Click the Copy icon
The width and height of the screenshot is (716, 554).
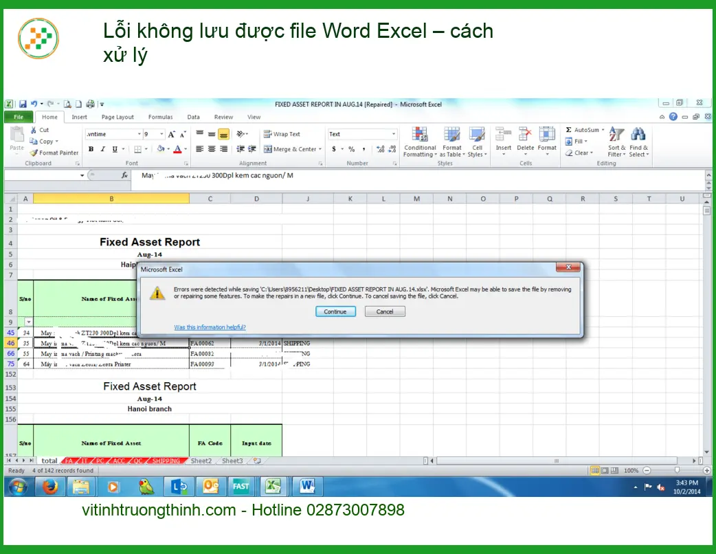click(x=34, y=142)
